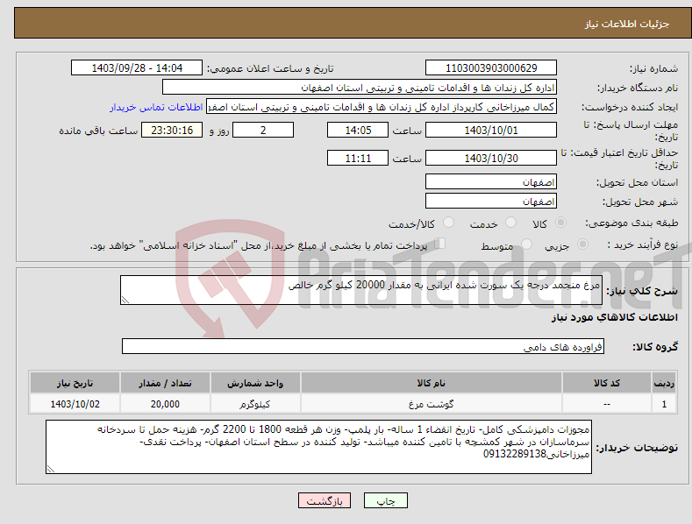Screen dimensions: 692x524
Task: Click the ردیف column header
Action: pos(664,383)
